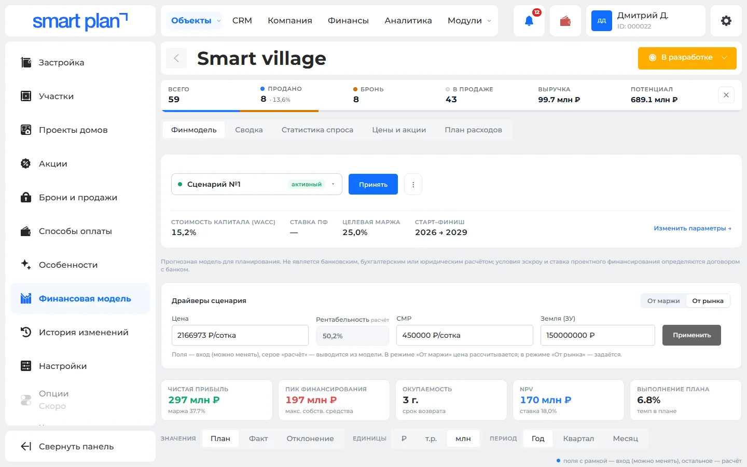Screen dimensions: 747x467
Task: Open Проекты домов sidebar icon
Action: (x=26, y=130)
